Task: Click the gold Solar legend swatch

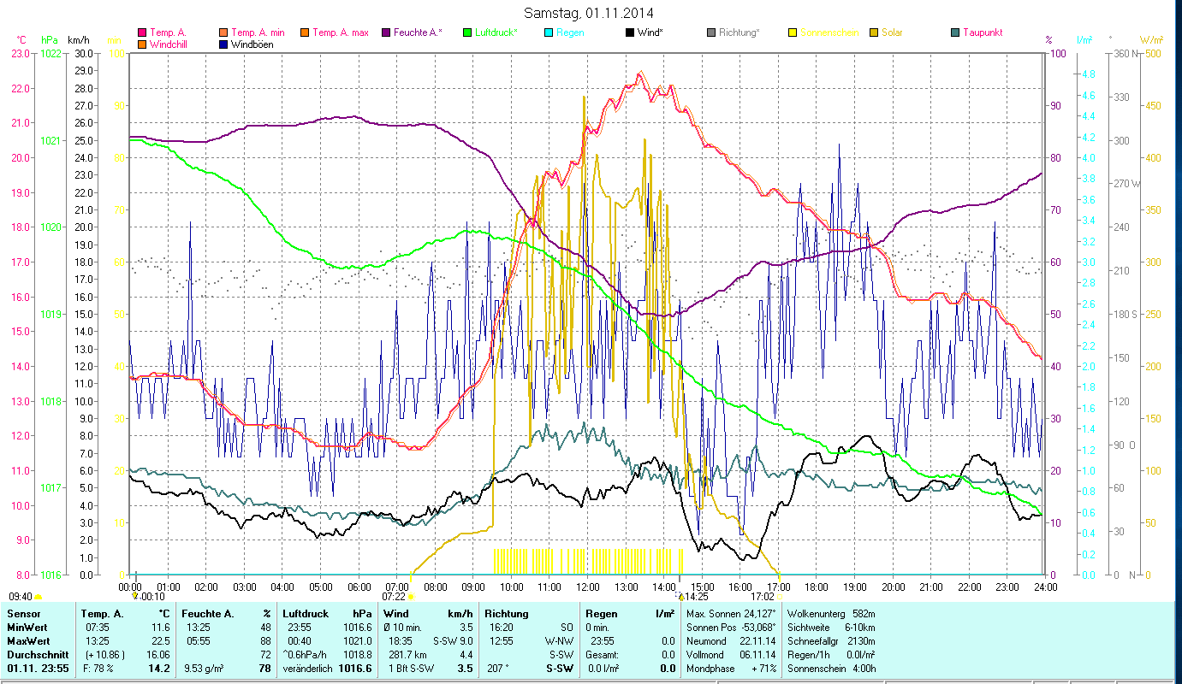Action: (873, 33)
